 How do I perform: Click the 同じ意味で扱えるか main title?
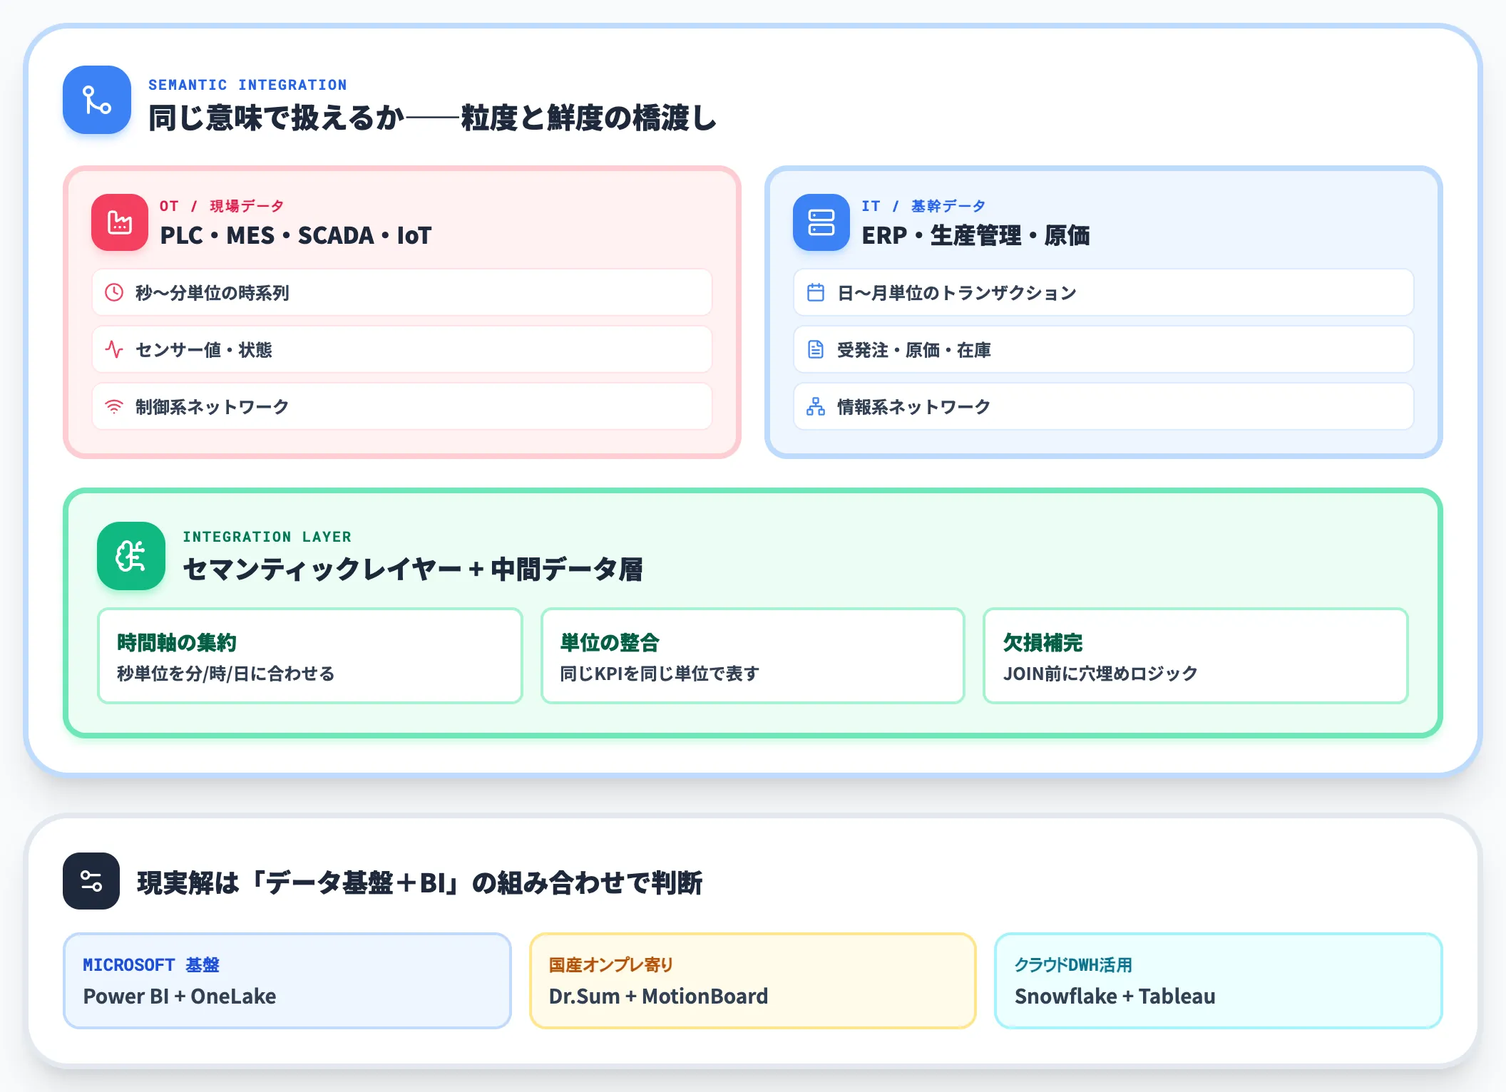pyautogui.click(x=432, y=118)
